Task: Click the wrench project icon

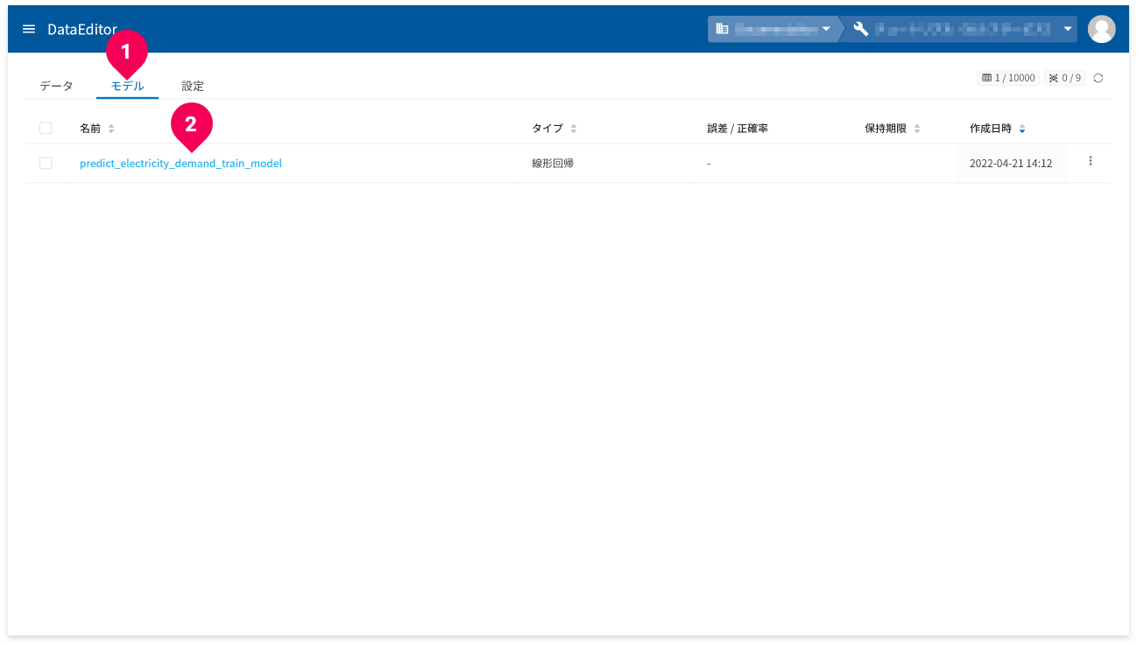Action: (x=861, y=29)
